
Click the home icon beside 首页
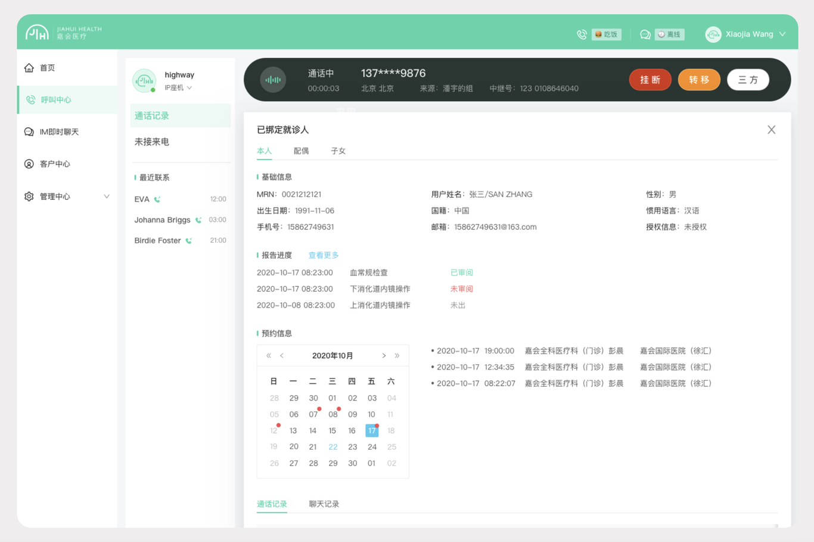coord(29,68)
